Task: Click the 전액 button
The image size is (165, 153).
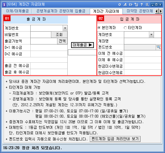Action: pos(62,41)
